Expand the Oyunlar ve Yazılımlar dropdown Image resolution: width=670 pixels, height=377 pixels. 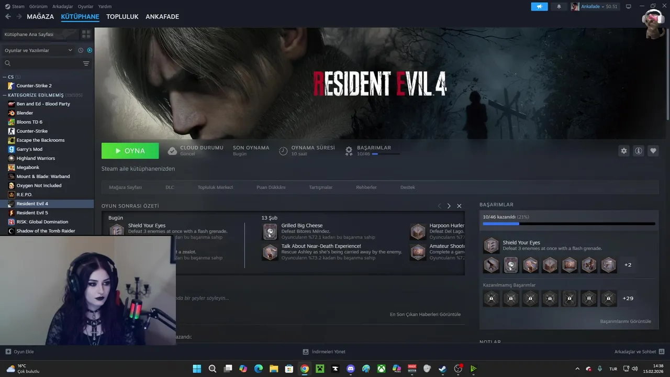[x=38, y=50]
